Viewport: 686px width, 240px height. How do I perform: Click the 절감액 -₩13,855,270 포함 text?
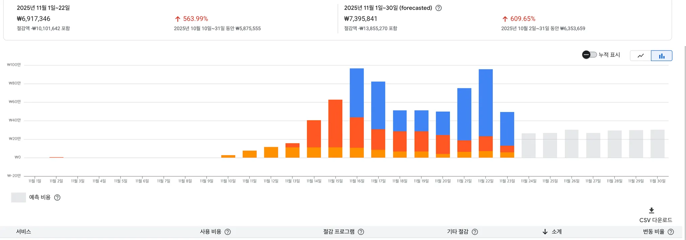pyautogui.click(x=370, y=28)
